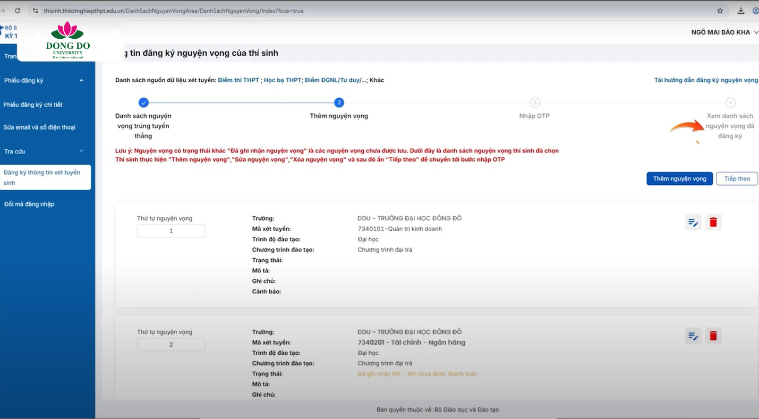Image resolution: width=759 pixels, height=419 pixels.
Task: Bookmark this page with the star icon
Action: pos(720,11)
